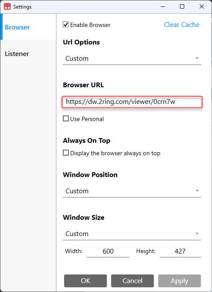Click the red Settings app icon
The height and width of the screenshot is (292, 212).
pos(7,7)
